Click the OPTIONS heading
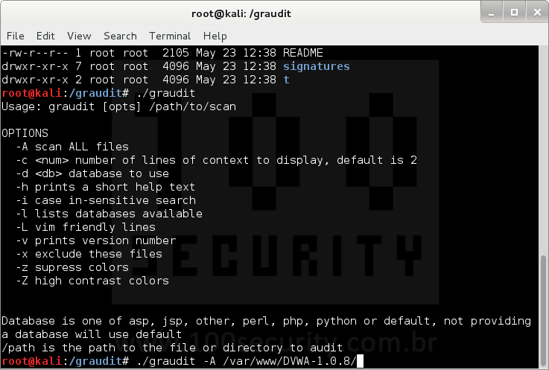The width and height of the screenshot is (549, 370). pyautogui.click(x=25, y=133)
